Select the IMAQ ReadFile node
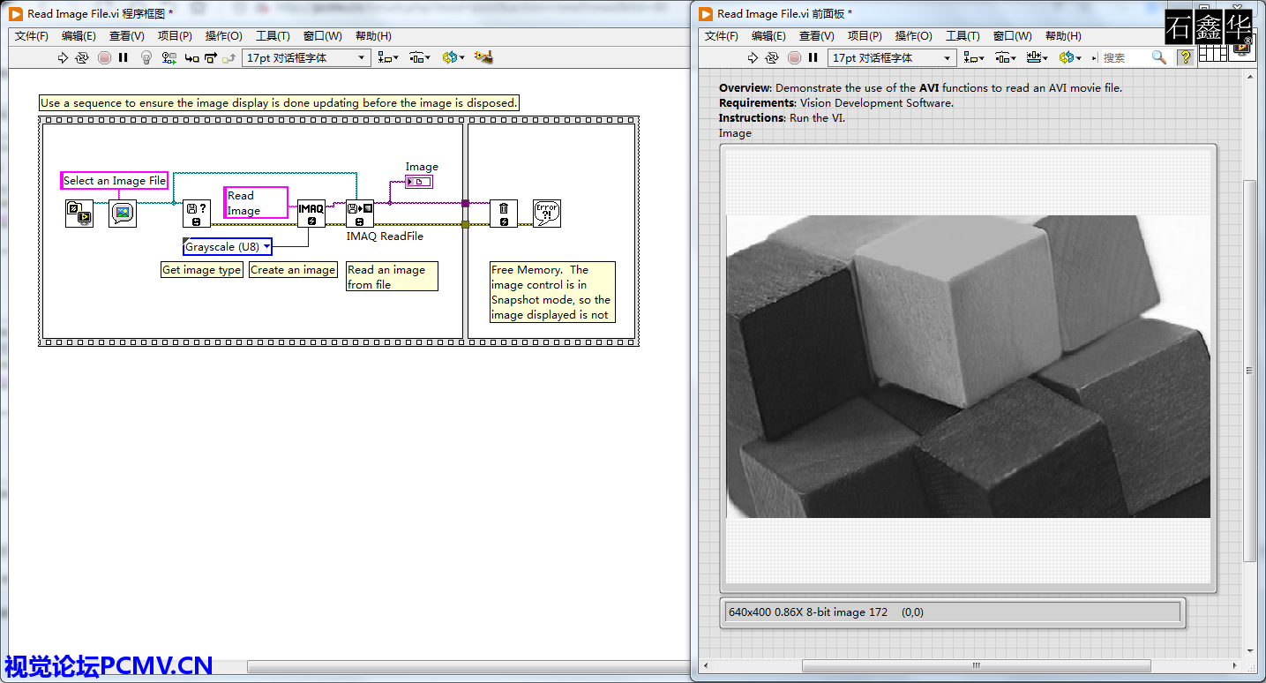The width and height of the screenshot is (1266, 683). tap(360, 213)
